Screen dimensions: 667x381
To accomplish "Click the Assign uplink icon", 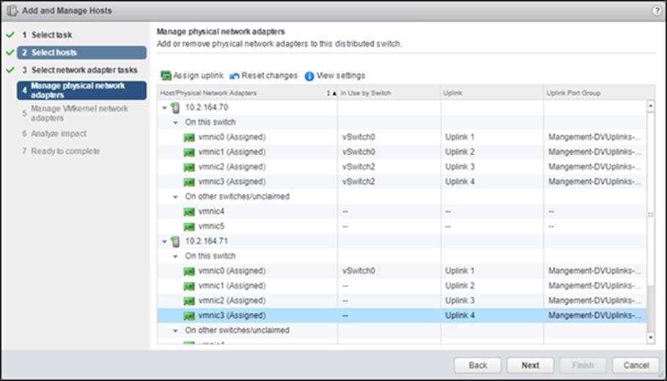I will tap(166, 75).
